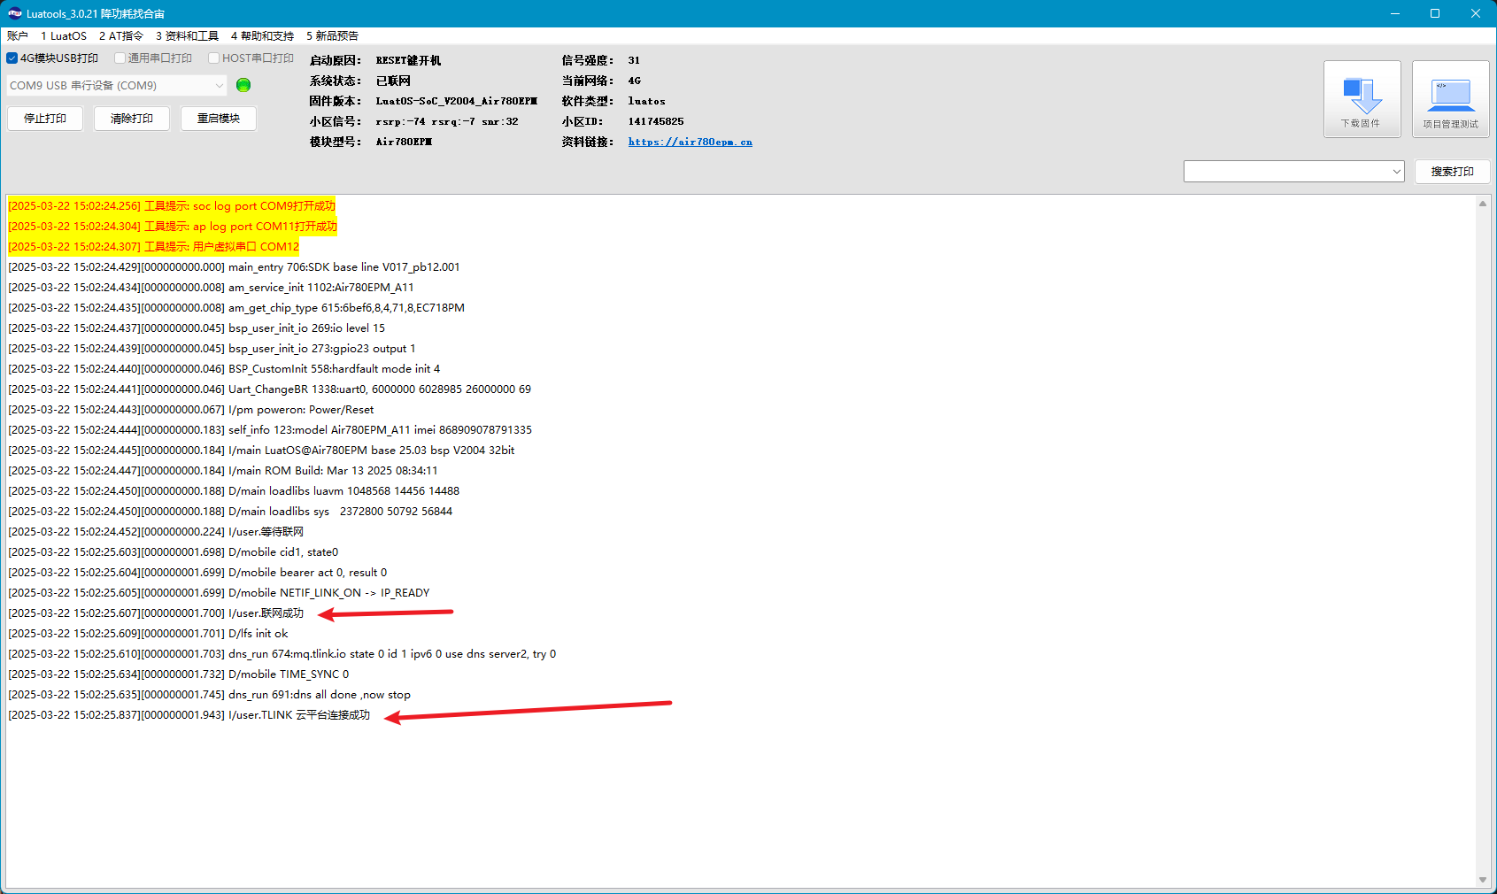Screen dimensions: 1497x894
Task: Select the log line 'soc log port COM9打开成功'
Action: tap(172, 206)
